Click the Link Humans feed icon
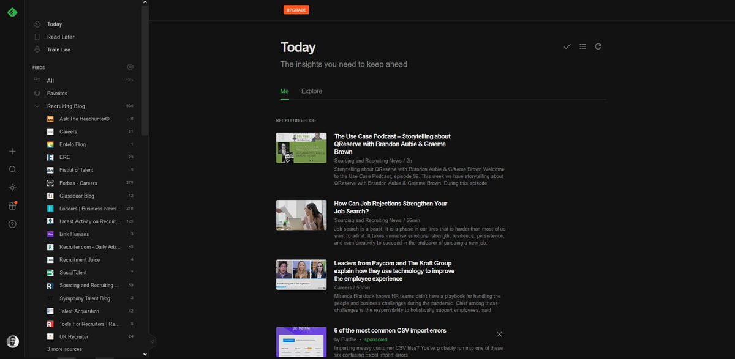Image resolution: width=735 pixels, height=359 pixels. (x=50, y=234)
